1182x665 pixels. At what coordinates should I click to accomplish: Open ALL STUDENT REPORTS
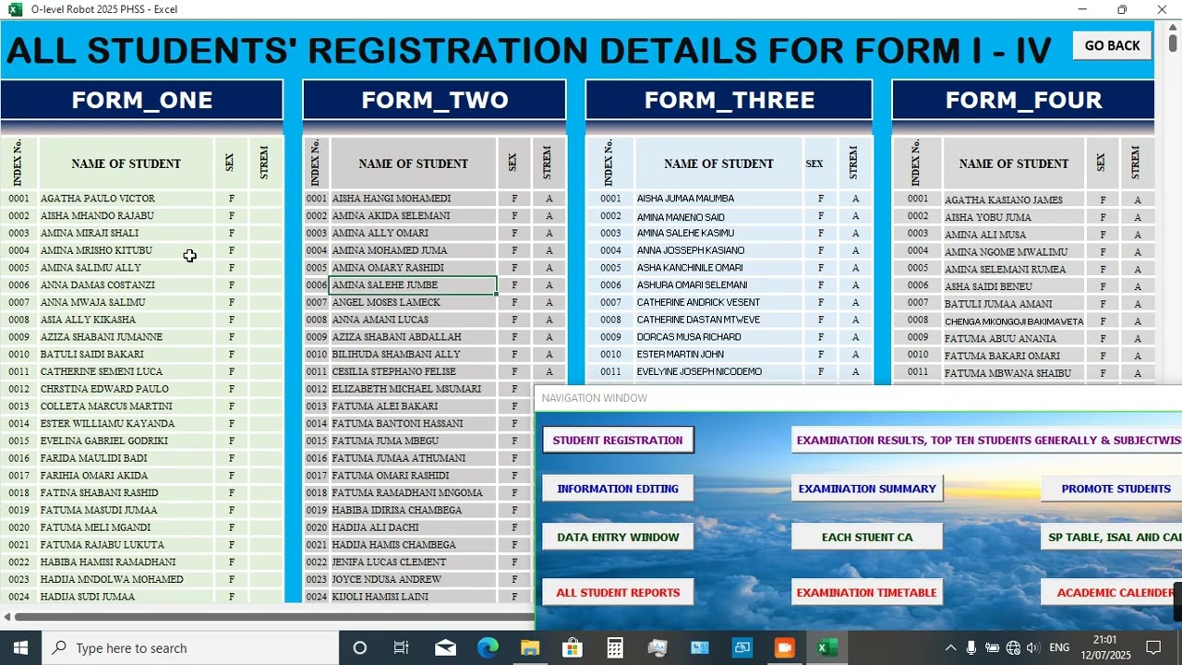click(x=618, y=593)
